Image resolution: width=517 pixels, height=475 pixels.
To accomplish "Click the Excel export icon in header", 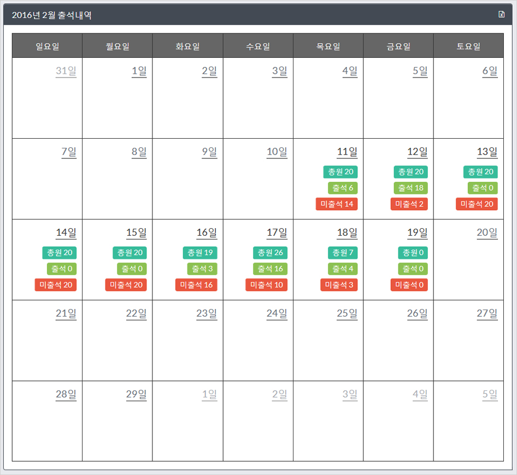I will pyautogui.click(x=502, y=14).
